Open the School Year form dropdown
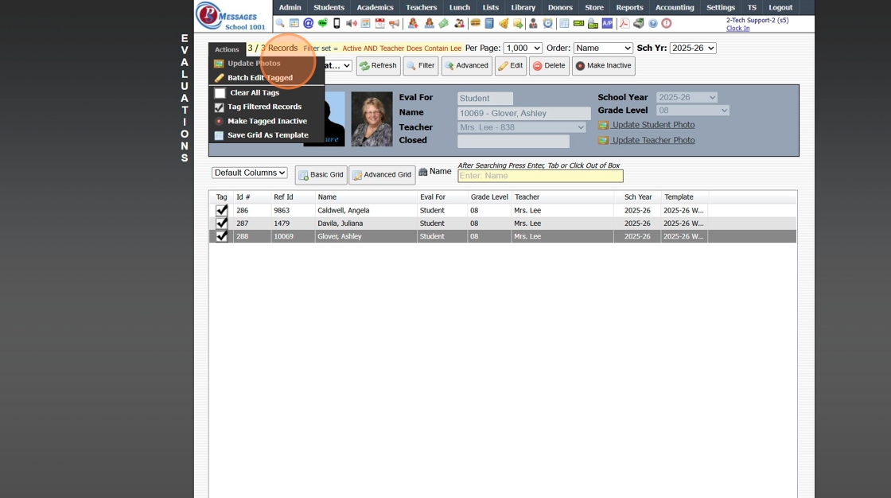This screenshot has height=498, width=891. [687, 97]
